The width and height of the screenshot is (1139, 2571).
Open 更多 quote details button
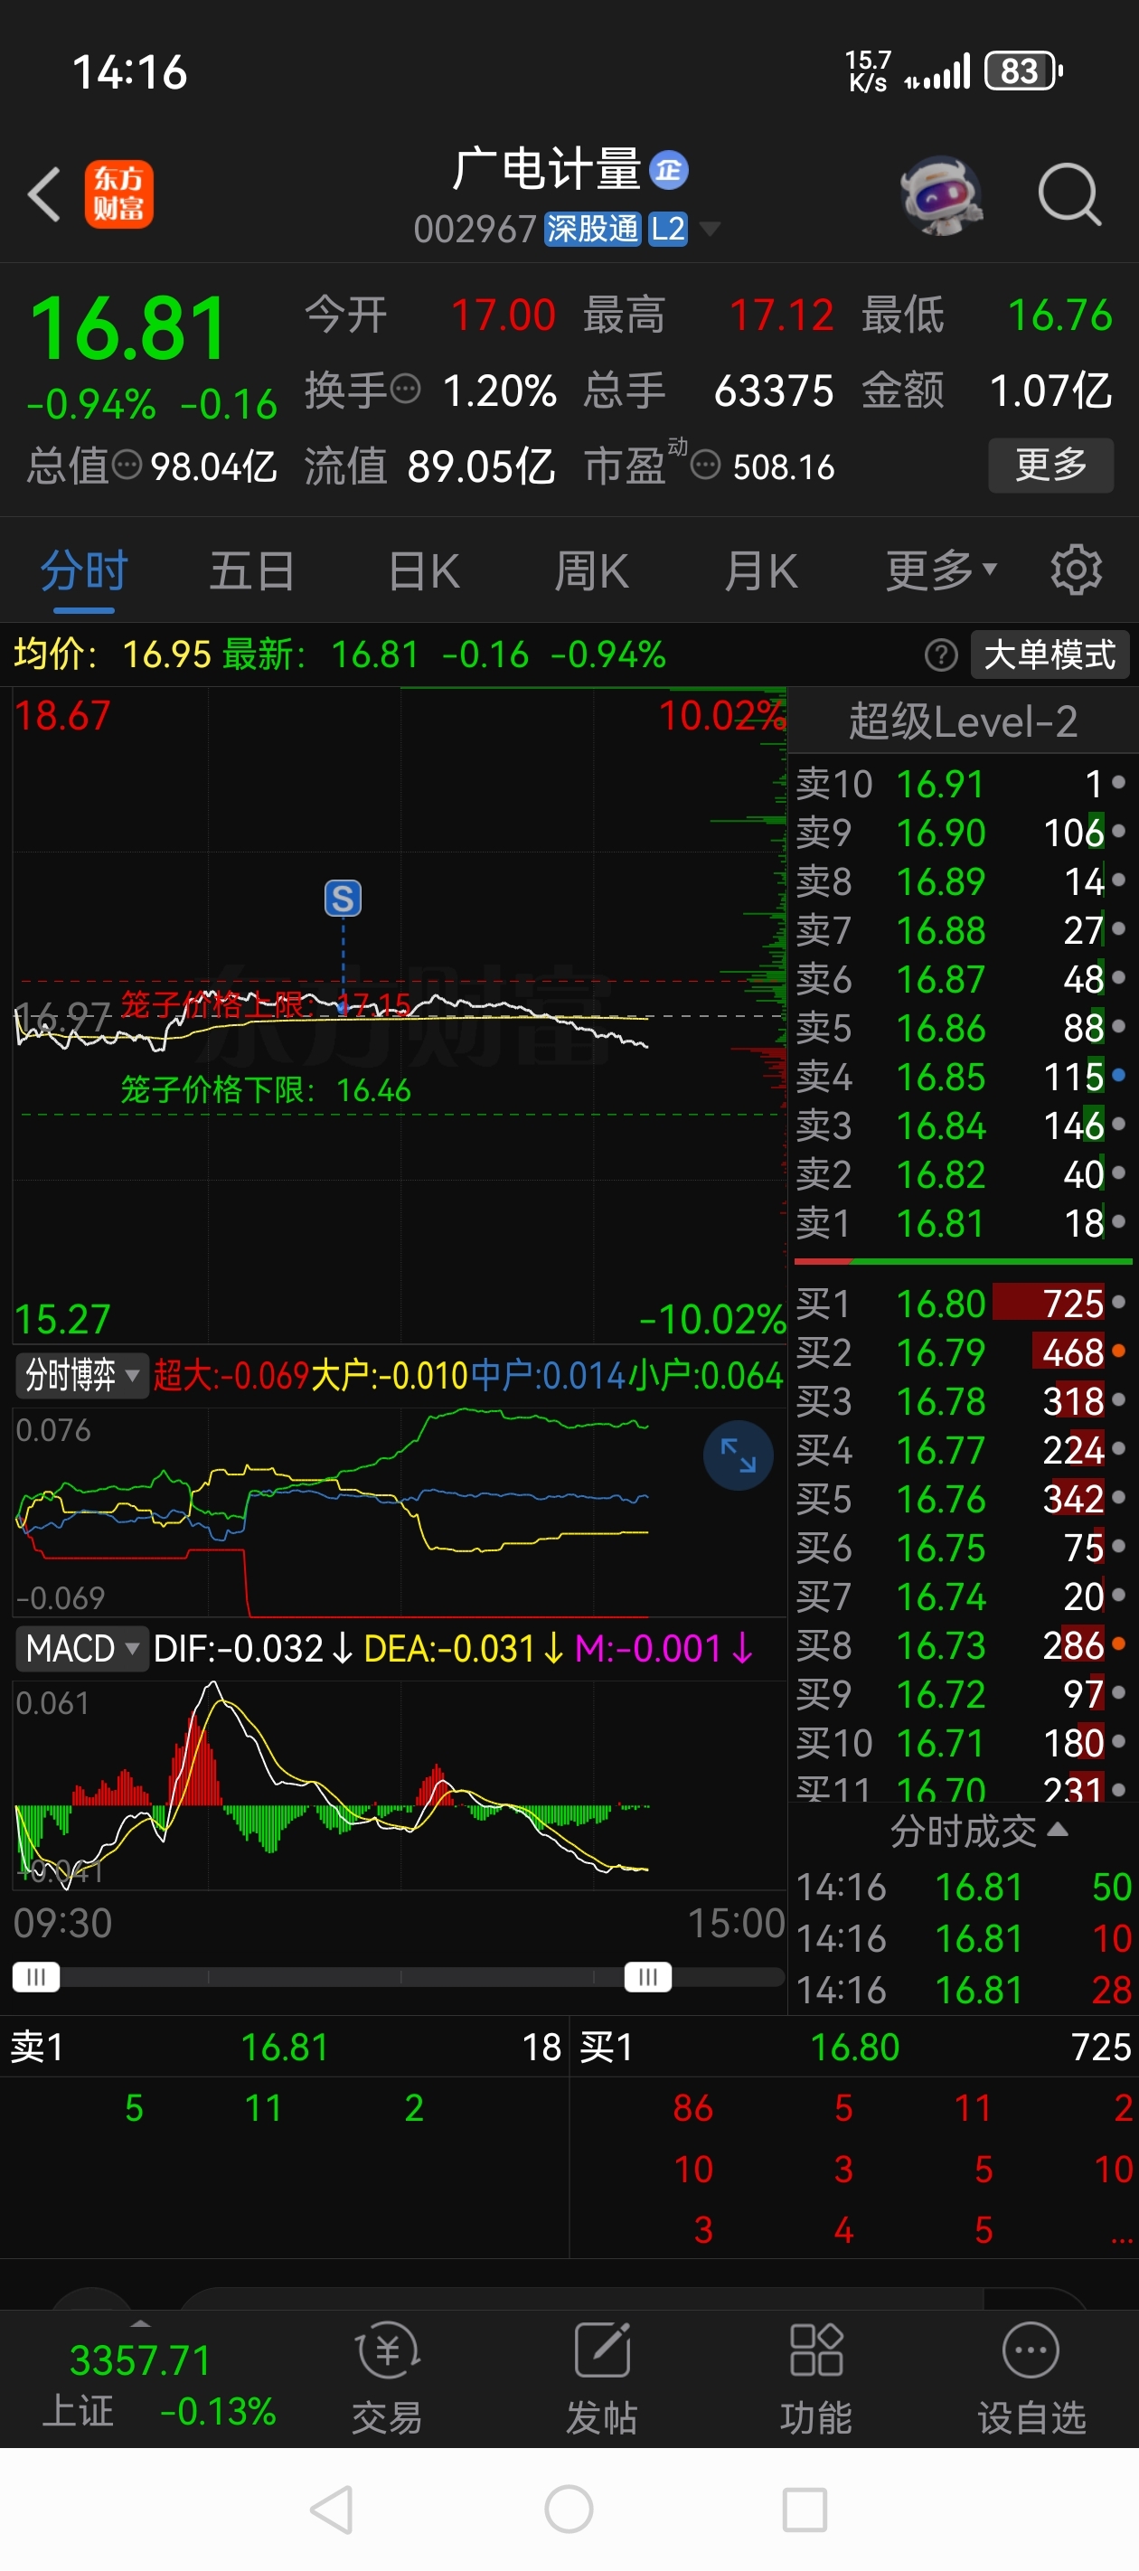pos(1050,465)
